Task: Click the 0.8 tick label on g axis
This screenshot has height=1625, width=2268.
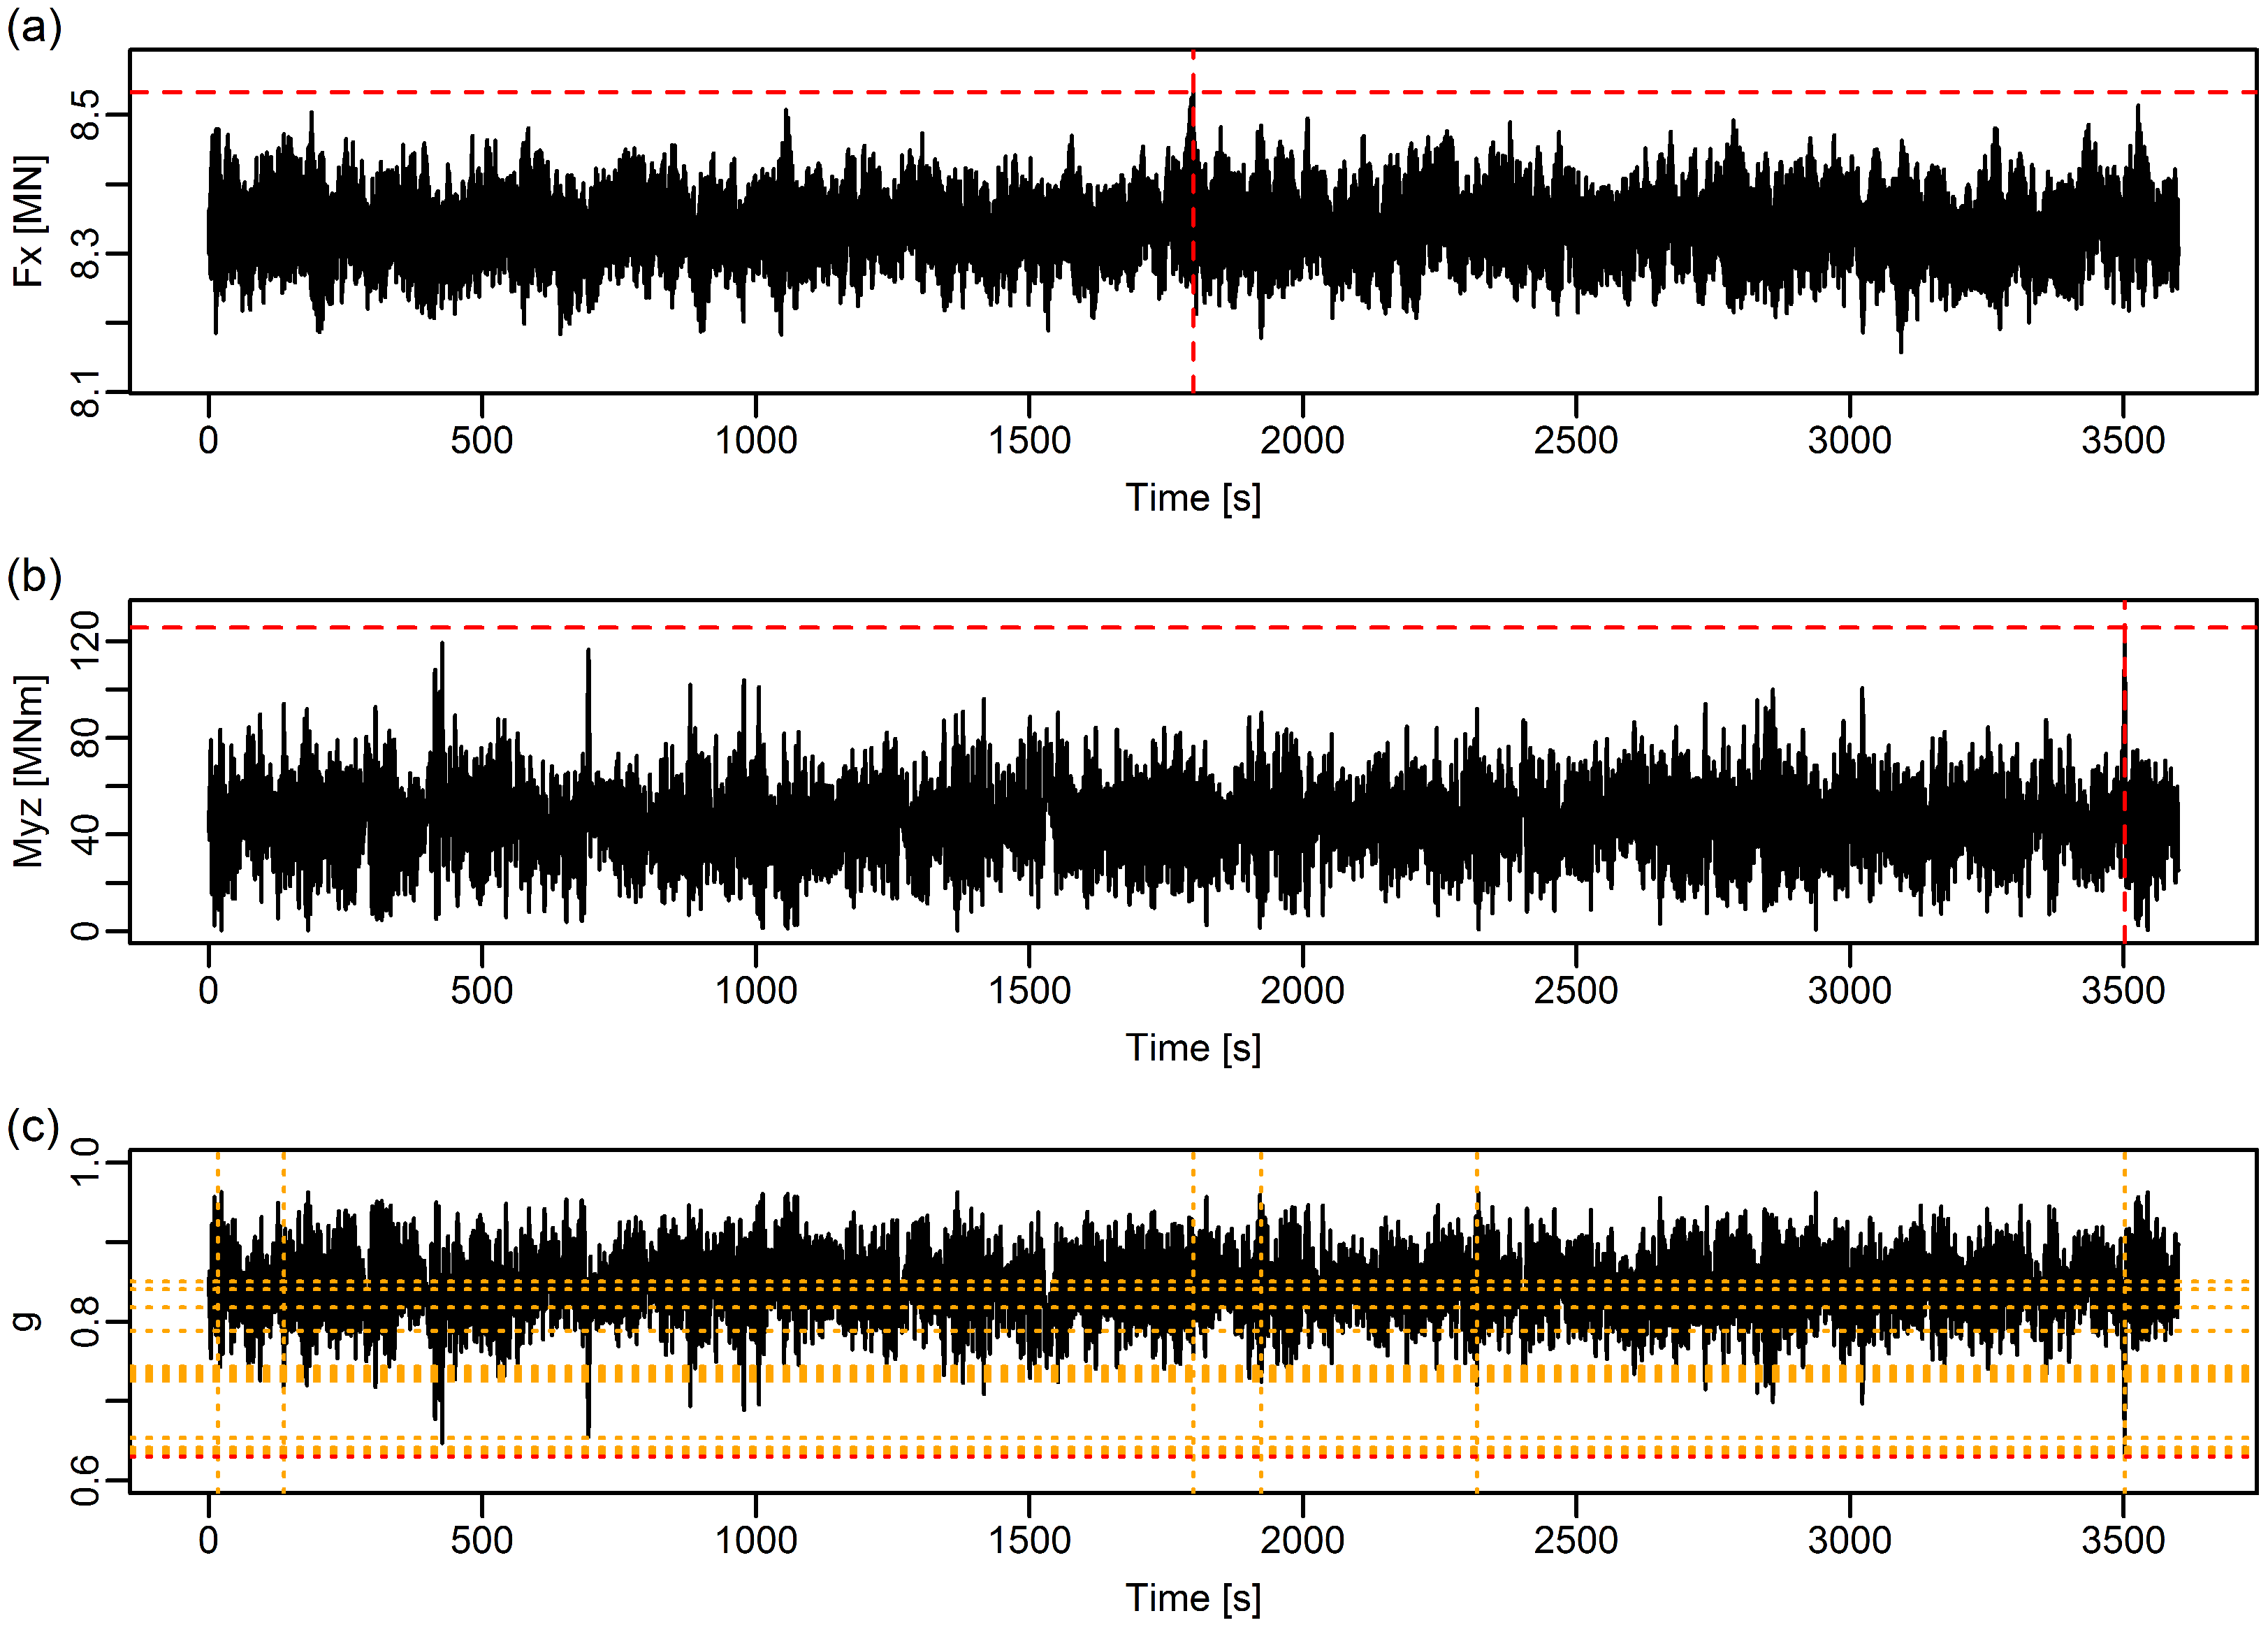Action: pyautogui.click(x=86, y=1321)
